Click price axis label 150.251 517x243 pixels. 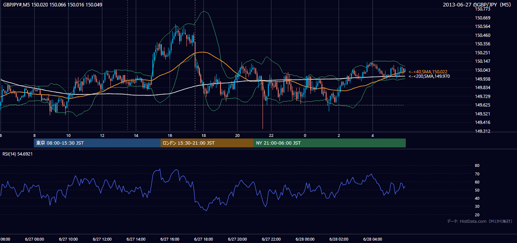click(x=482, y=53)
